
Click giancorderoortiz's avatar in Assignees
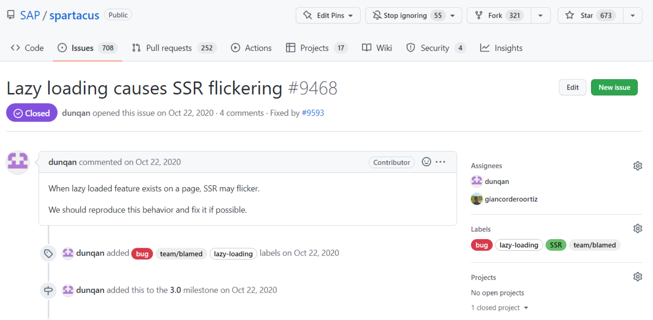(476, 199)
